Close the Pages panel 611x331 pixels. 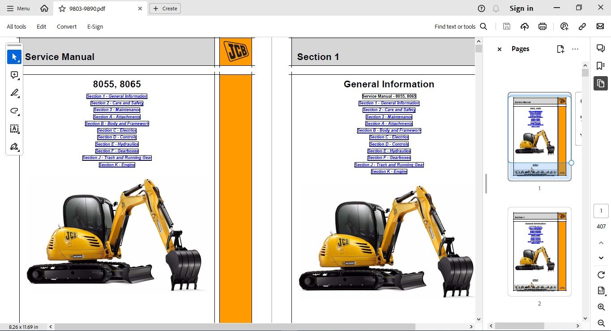click(x=500, y=49)
